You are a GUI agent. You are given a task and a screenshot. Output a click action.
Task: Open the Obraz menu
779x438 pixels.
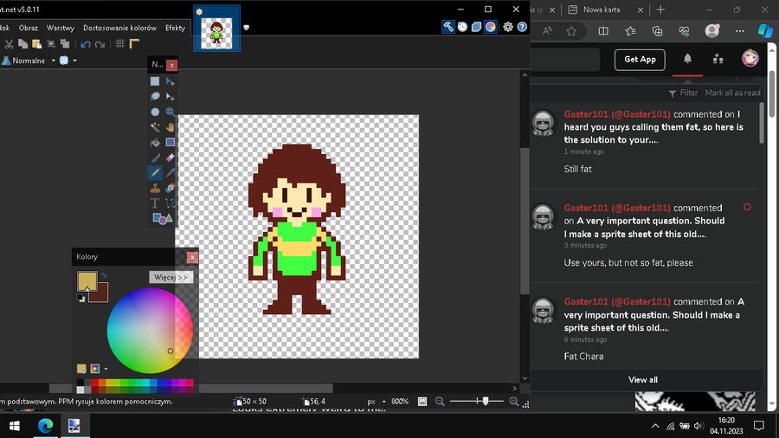(29, 28)
